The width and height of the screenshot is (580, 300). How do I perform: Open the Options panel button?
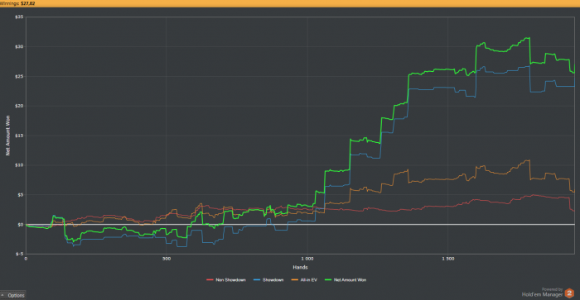12,295
